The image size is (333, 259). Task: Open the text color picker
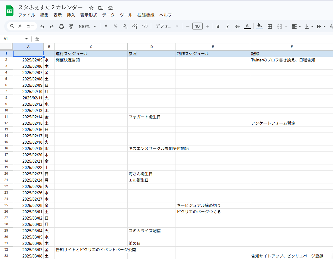247,26
